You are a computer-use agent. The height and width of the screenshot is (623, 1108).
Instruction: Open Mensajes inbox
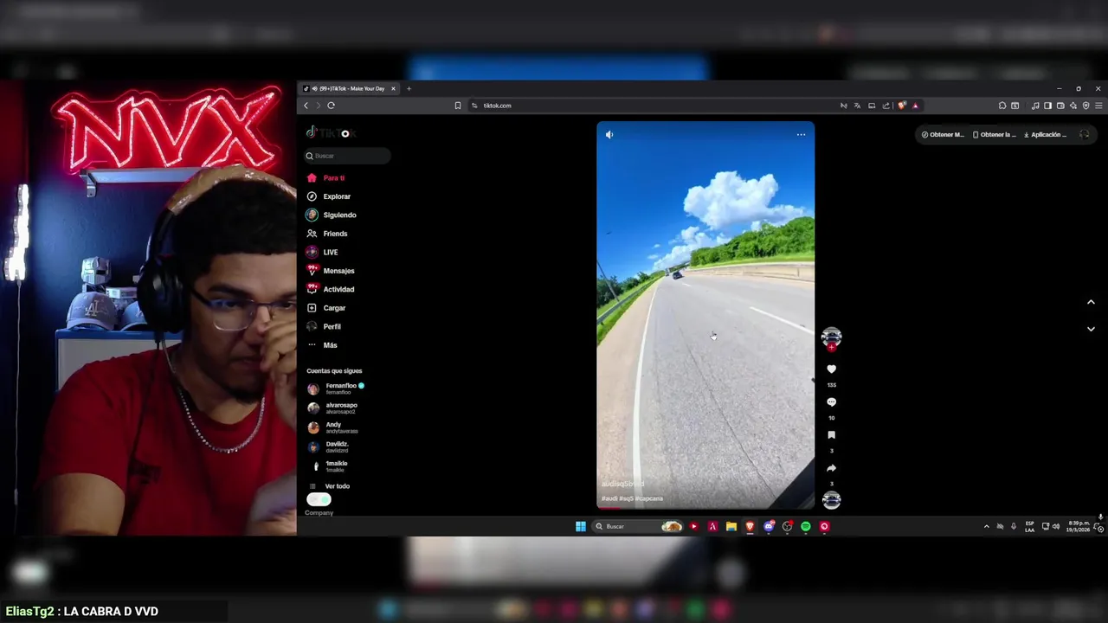(331, 271)
